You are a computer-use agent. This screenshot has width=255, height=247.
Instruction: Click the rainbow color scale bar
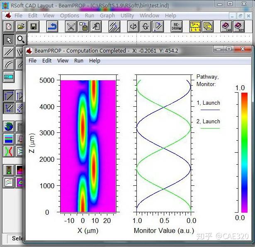pos(244,152)
